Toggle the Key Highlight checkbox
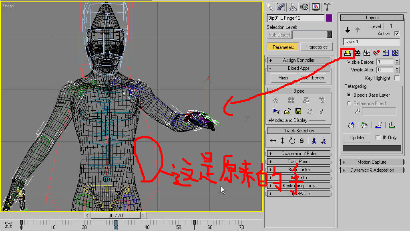This screenshot has width=410, height=231. pos(397,78)
